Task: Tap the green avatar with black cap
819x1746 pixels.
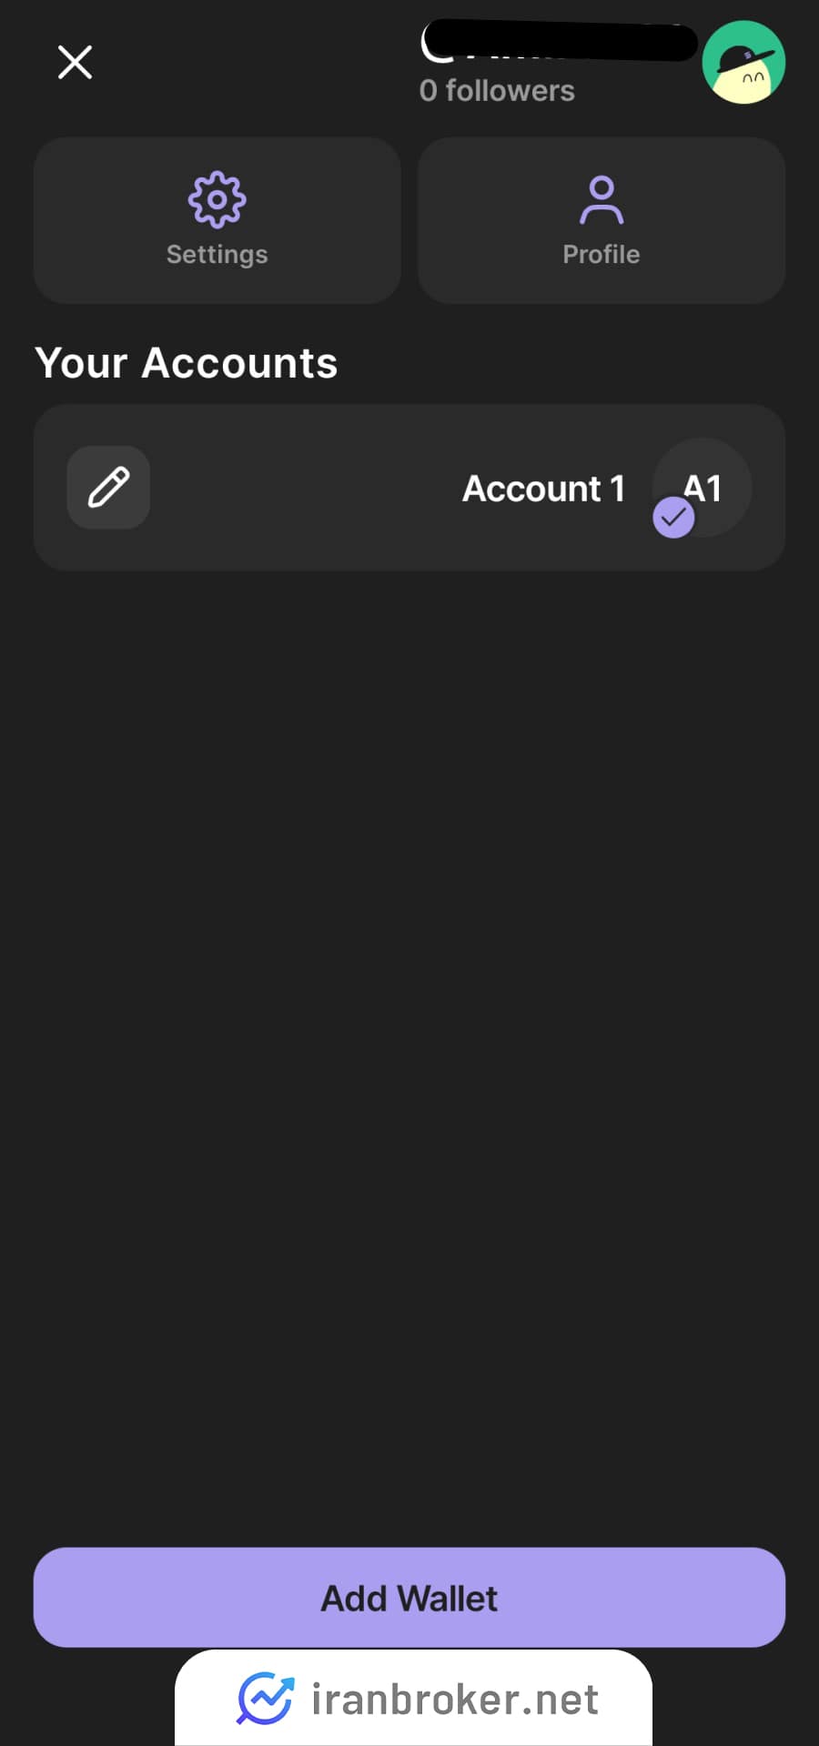Action: 743,62
